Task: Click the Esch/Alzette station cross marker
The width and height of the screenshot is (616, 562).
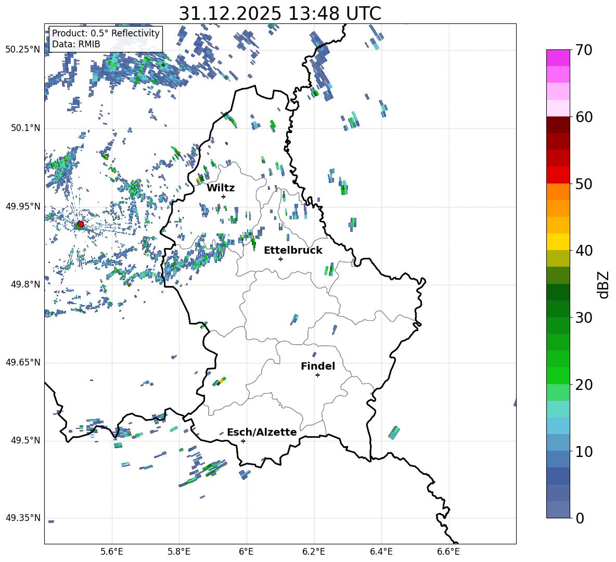Action: (243, 441)
